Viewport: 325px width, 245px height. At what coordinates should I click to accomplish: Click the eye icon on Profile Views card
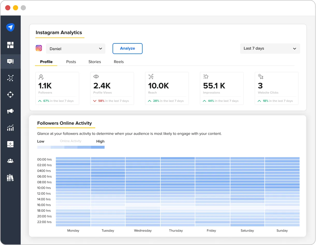pos(96,76)
